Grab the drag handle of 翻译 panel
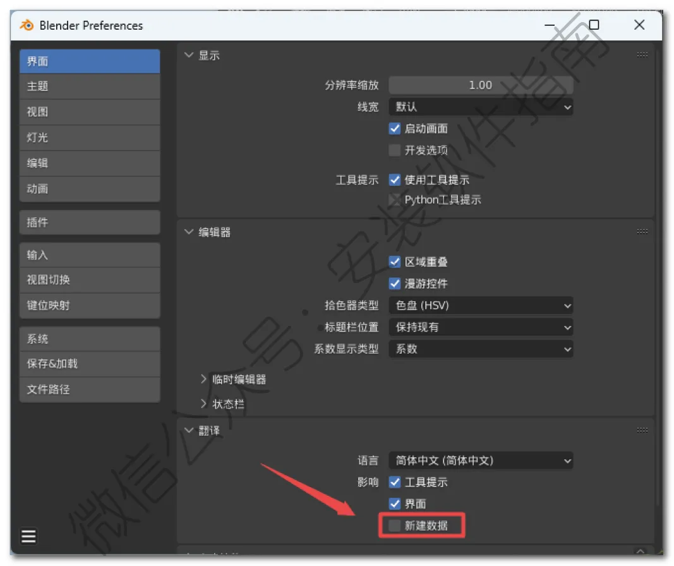This screenshot has height=566, width=674. point(642,430)
